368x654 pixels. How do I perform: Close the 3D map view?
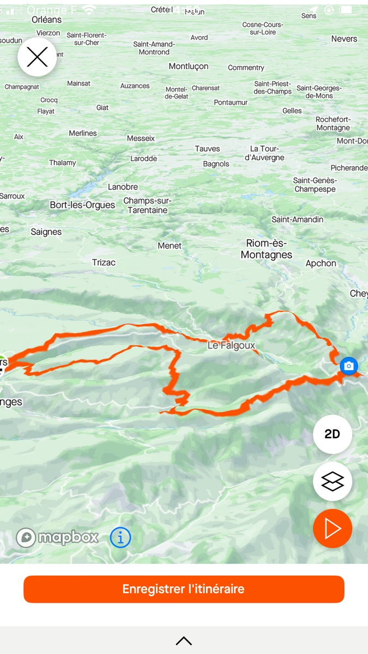pos(37,57)
